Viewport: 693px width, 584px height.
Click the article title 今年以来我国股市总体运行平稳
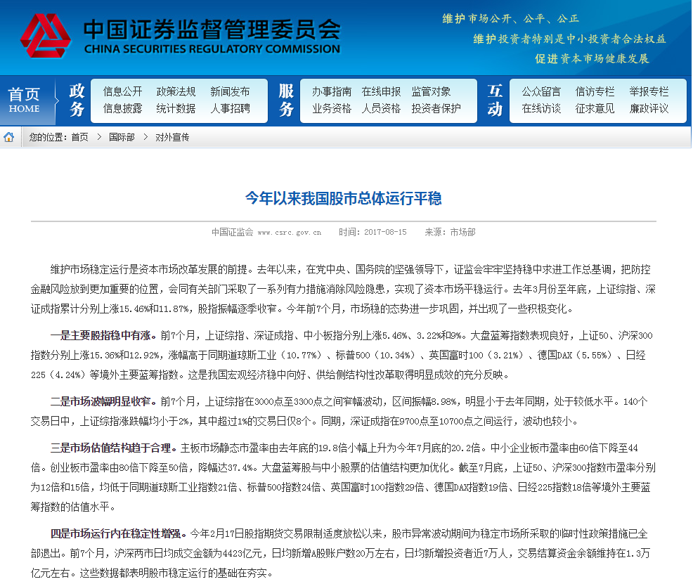344,198
